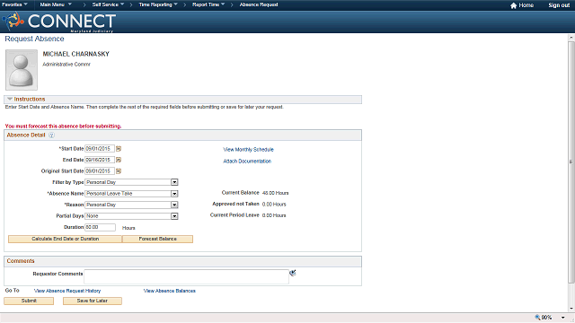Open the zoom level dropdown arrow
The image size is (575, 323).
pyautogui.click(x=563, y=318)
